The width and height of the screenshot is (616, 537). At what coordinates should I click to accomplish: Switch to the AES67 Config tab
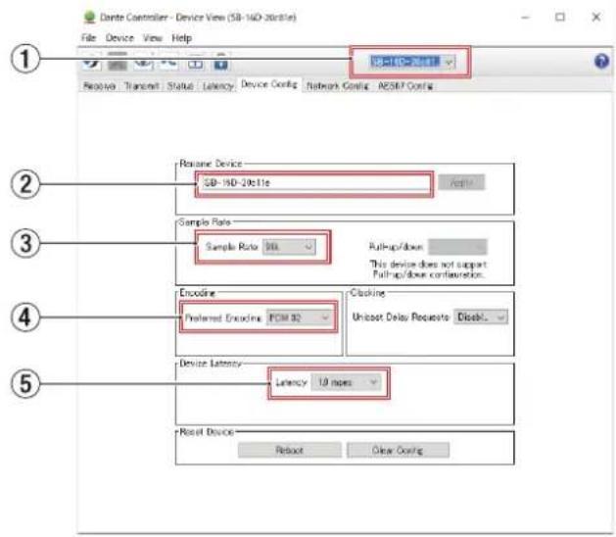click(x=405, y=86)
